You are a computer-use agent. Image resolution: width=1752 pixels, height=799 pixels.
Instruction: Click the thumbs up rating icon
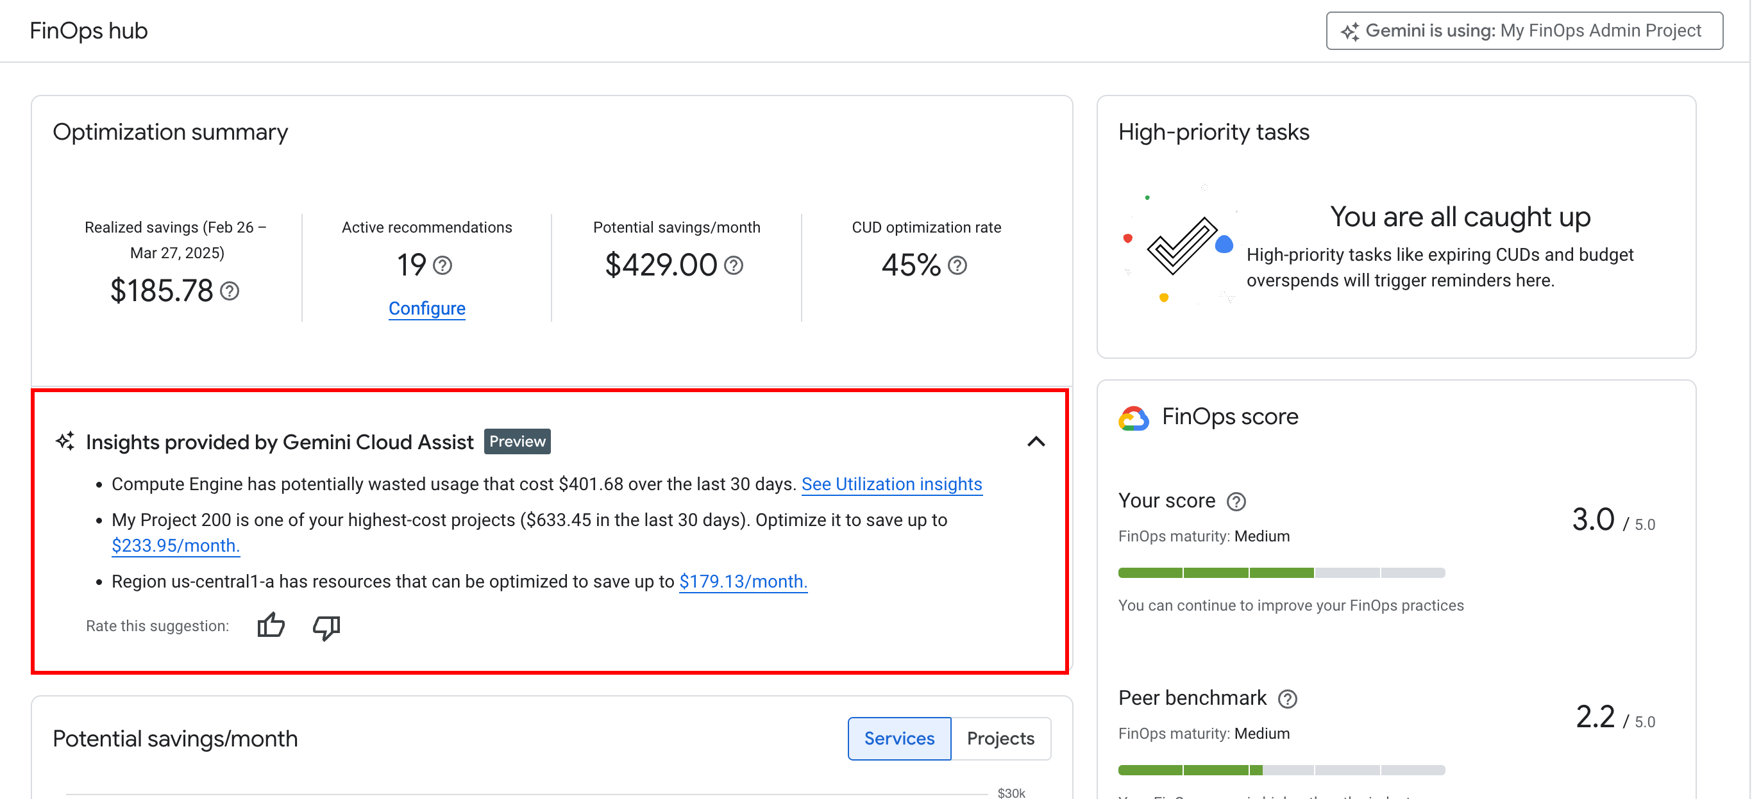coord(271,626)
